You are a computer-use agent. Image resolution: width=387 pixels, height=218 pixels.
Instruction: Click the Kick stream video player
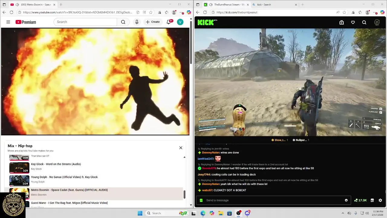pyautogui.click(x=290, y=82)
